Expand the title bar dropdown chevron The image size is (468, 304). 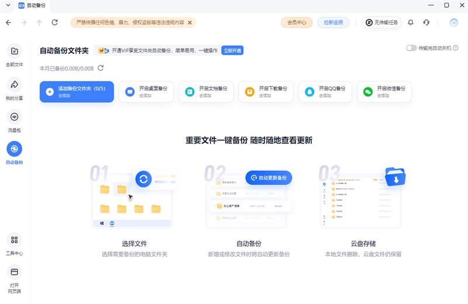8,5
